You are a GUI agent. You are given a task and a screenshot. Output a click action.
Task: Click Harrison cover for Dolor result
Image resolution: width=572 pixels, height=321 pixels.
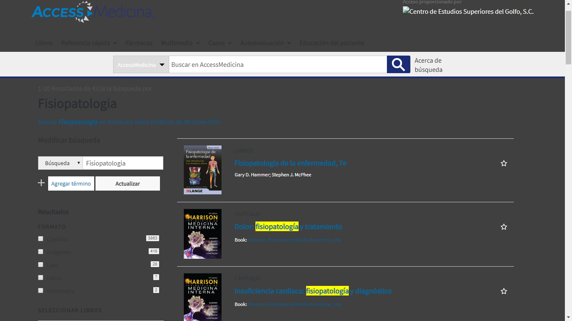[203, 234]
